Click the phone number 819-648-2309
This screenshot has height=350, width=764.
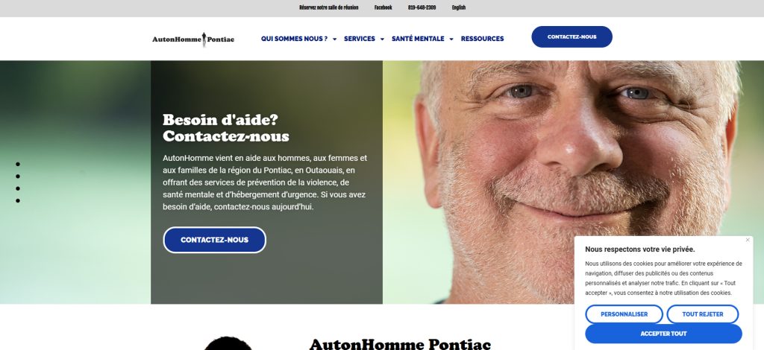(422, 7)
